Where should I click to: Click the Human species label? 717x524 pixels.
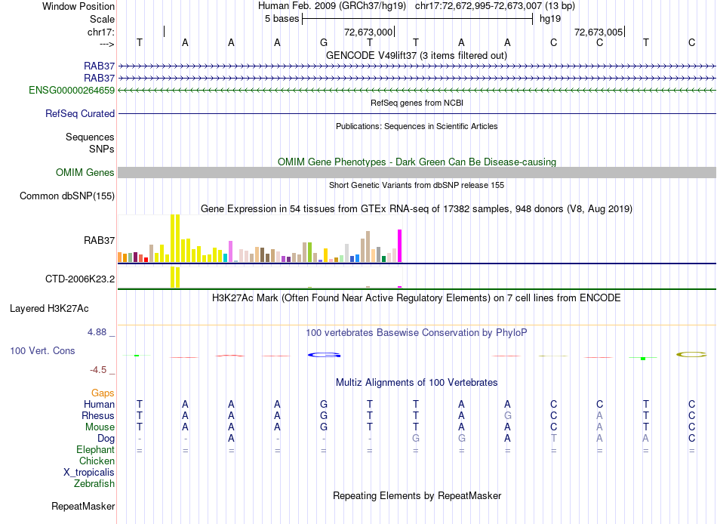tap(99, 404)
